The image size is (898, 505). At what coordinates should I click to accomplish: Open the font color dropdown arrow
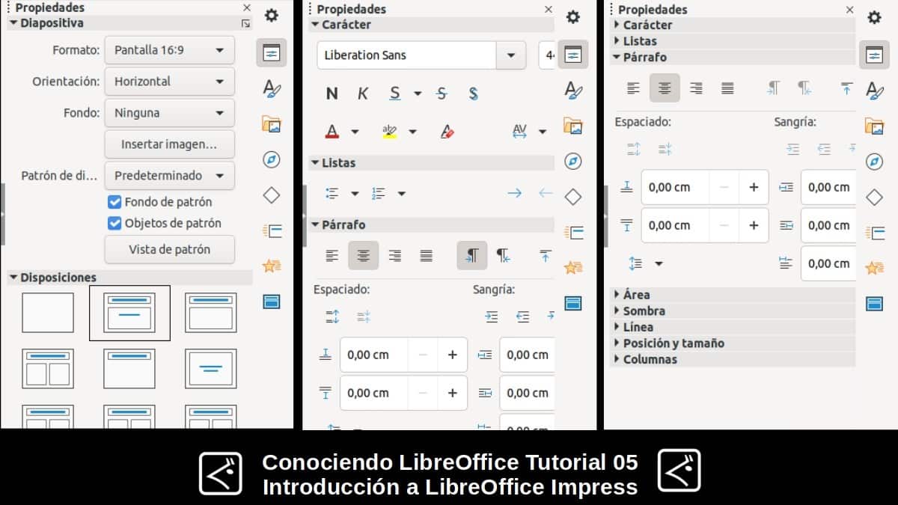355,132
